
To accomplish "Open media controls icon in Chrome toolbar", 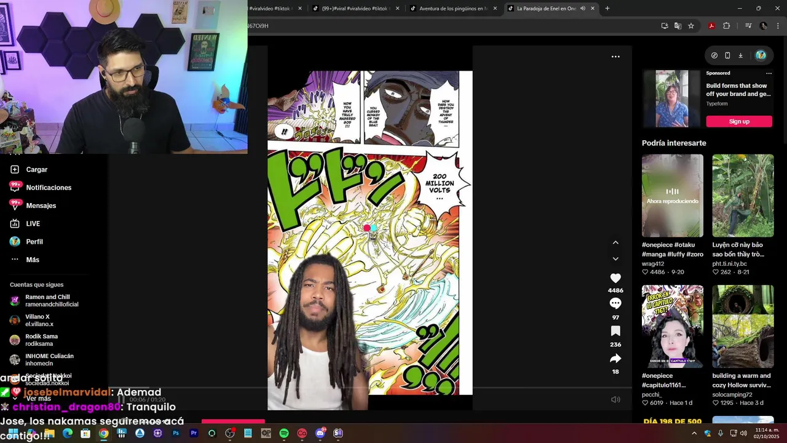I will 748,26.
